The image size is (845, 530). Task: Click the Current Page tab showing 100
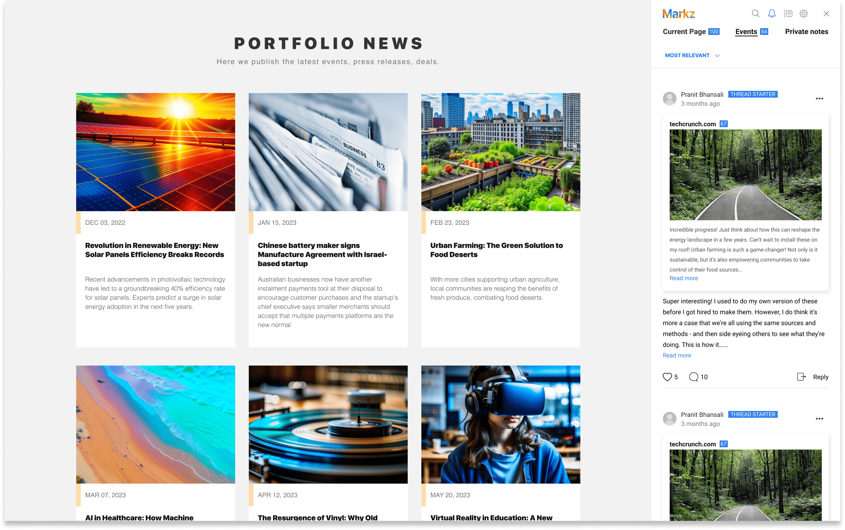tap(690, 32)
